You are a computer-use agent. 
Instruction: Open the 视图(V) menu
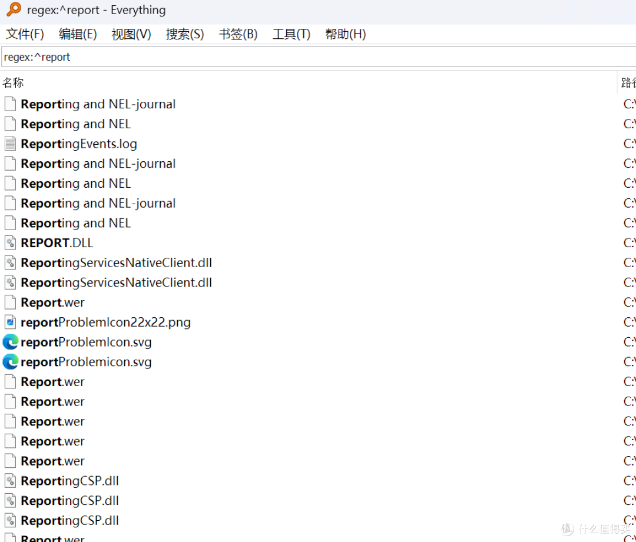[x=131, y=34]
